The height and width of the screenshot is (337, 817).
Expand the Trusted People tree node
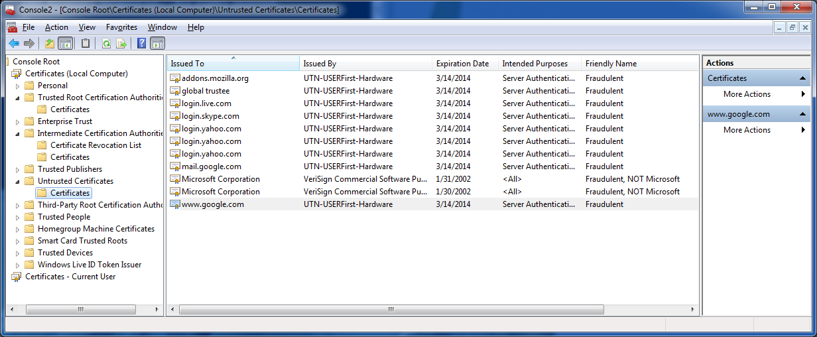18,217
